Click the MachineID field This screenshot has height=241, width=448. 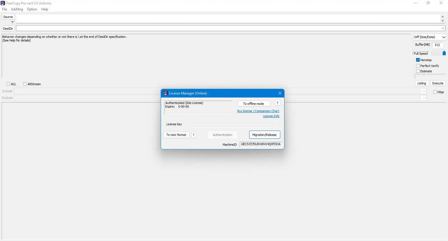[x=261, y=144]
